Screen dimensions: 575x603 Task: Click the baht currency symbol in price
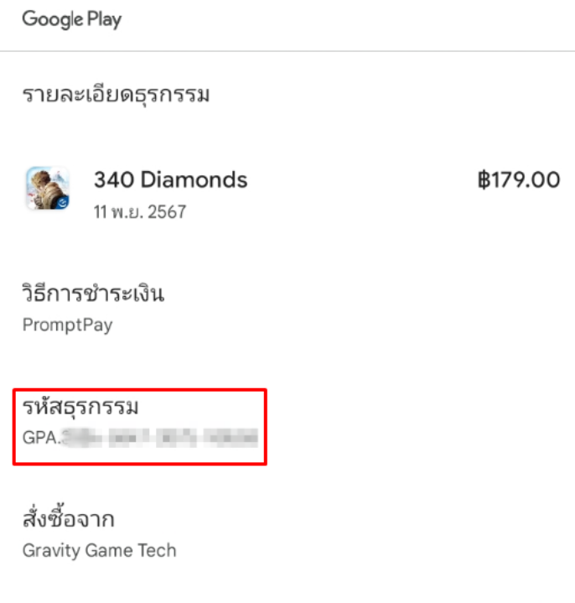coord(484,180)
